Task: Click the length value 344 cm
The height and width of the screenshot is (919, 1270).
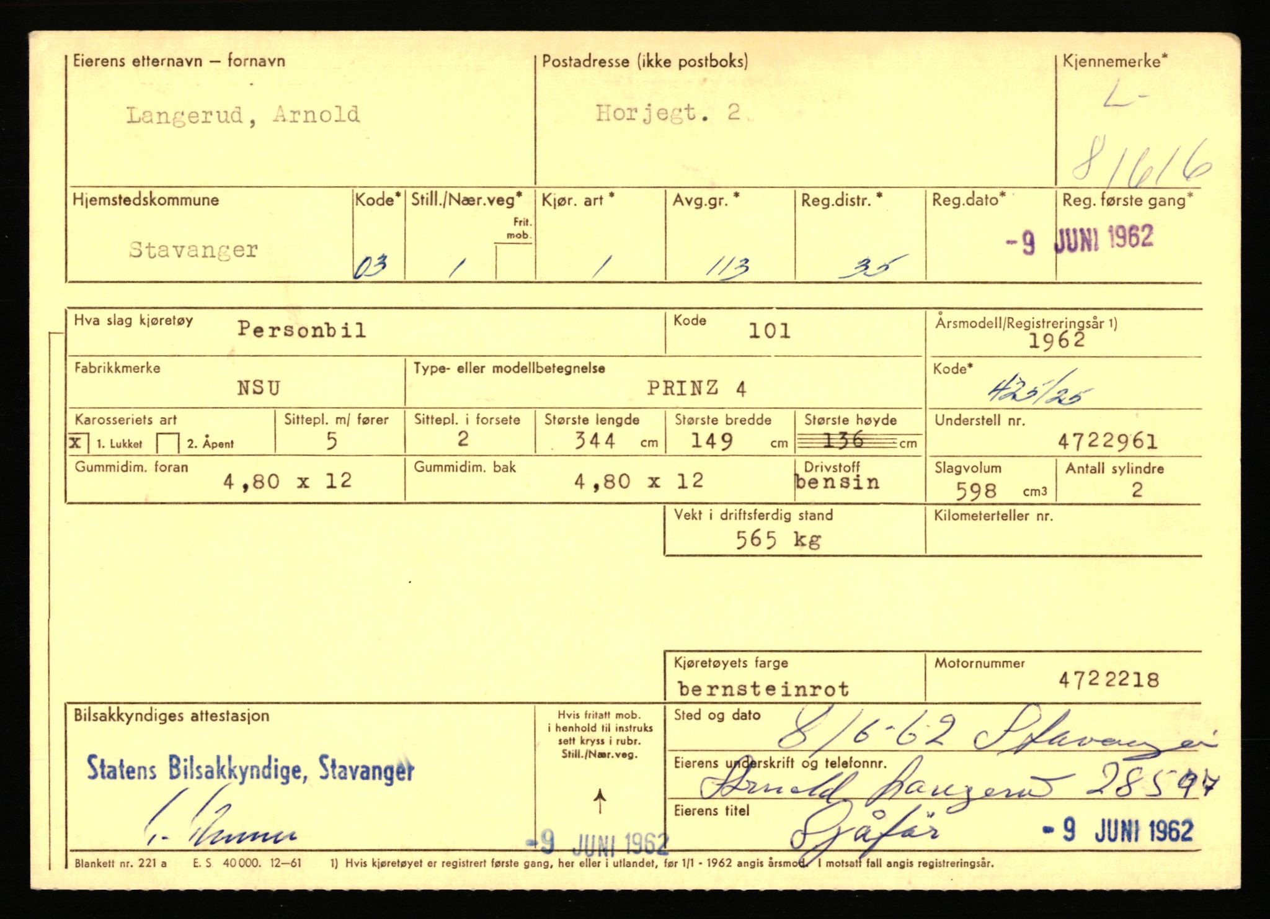Action: tap(595, 441)
